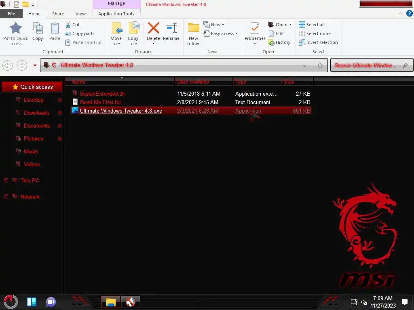Open Network in the sidebar

pos(30,197)
